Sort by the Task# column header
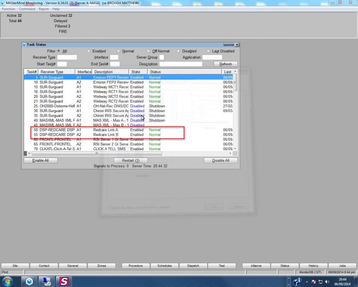 point(31,72)
